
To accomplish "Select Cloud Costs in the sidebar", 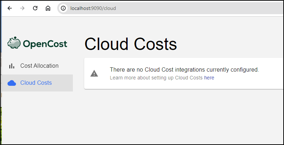I will (x=37, y=83).
